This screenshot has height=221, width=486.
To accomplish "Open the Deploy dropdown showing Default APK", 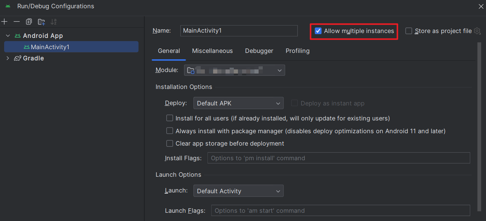I will pos(238,103).
